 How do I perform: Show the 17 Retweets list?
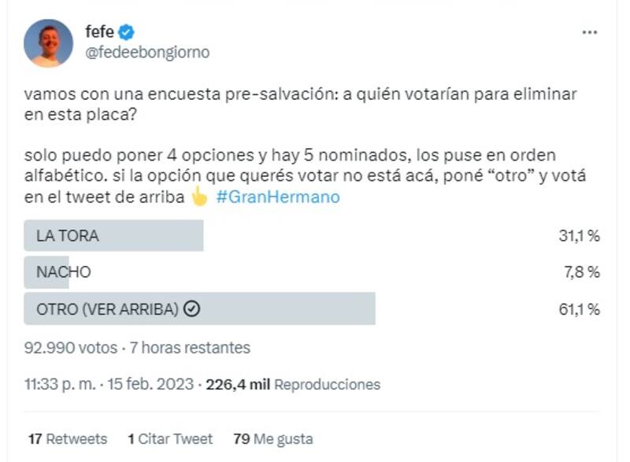pos(68,438)
